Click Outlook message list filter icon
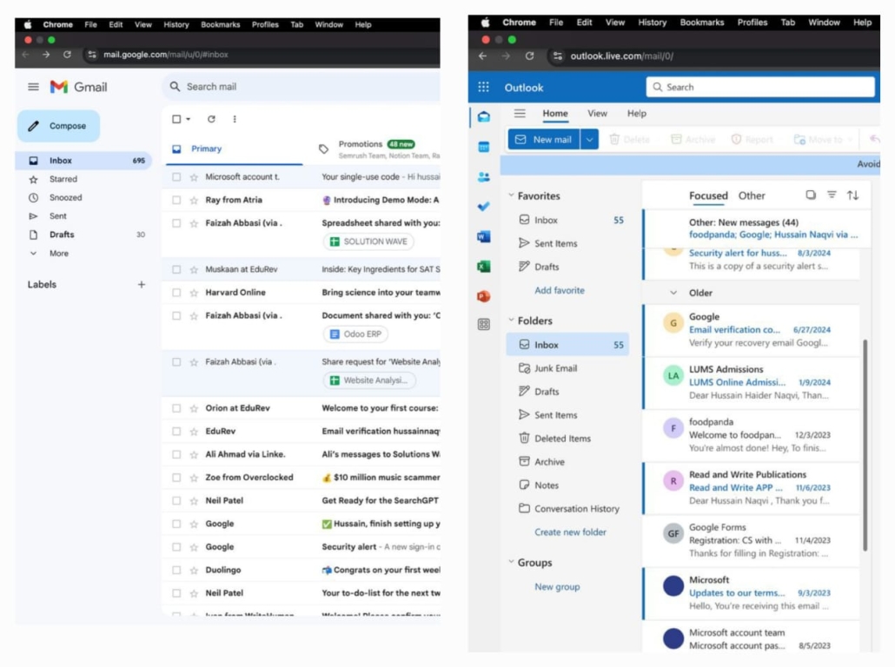 click(x=832, y=195)
